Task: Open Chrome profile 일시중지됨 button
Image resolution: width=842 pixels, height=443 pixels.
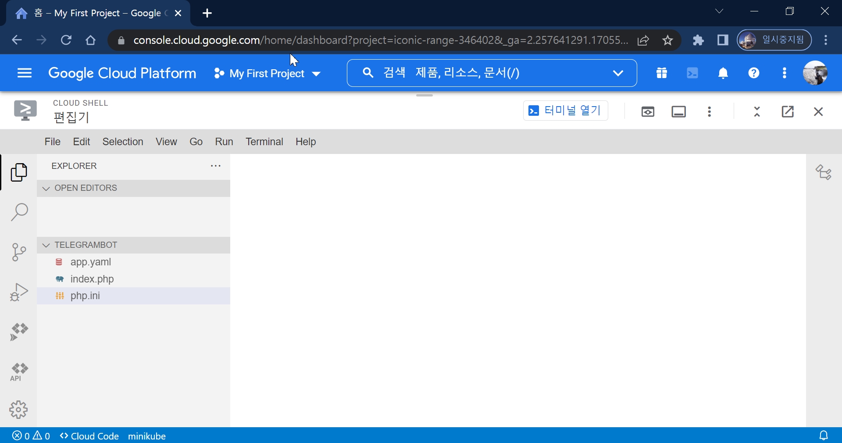Action: click(774, 40)
